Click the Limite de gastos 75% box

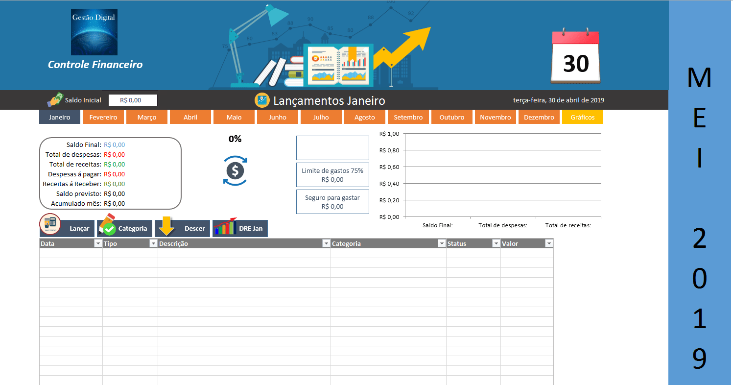(x=332, y=175)
